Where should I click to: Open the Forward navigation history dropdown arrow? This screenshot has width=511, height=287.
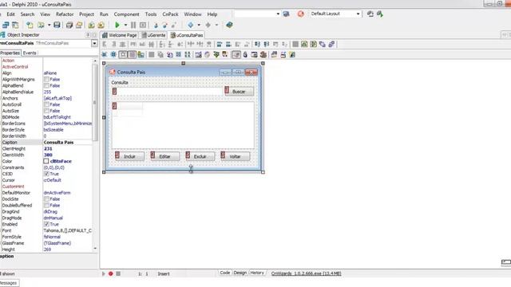216,25
